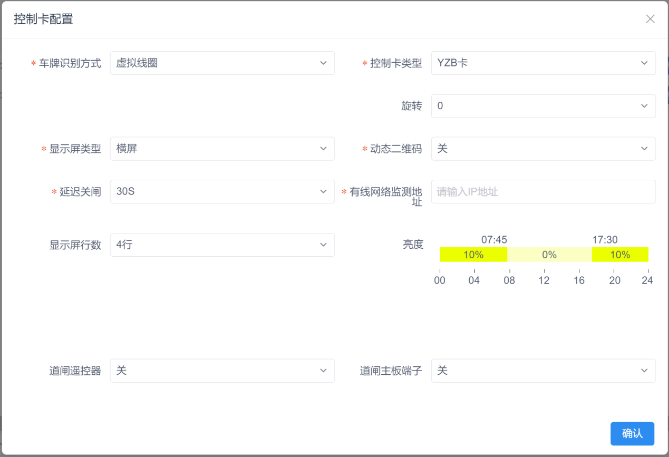669x457 pixels.
Task: Open the 道闸遥控器 dropdown
Action: [x=222, y=371]
